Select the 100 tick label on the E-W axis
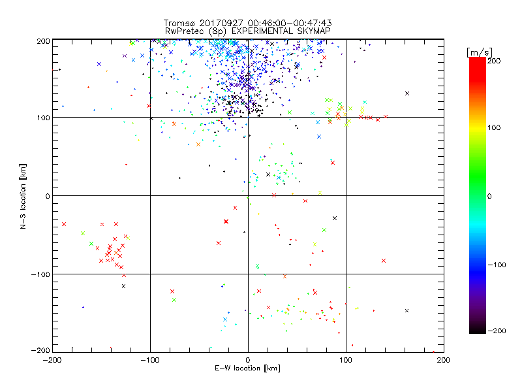522x392 pixels. [x=346, y=360]
